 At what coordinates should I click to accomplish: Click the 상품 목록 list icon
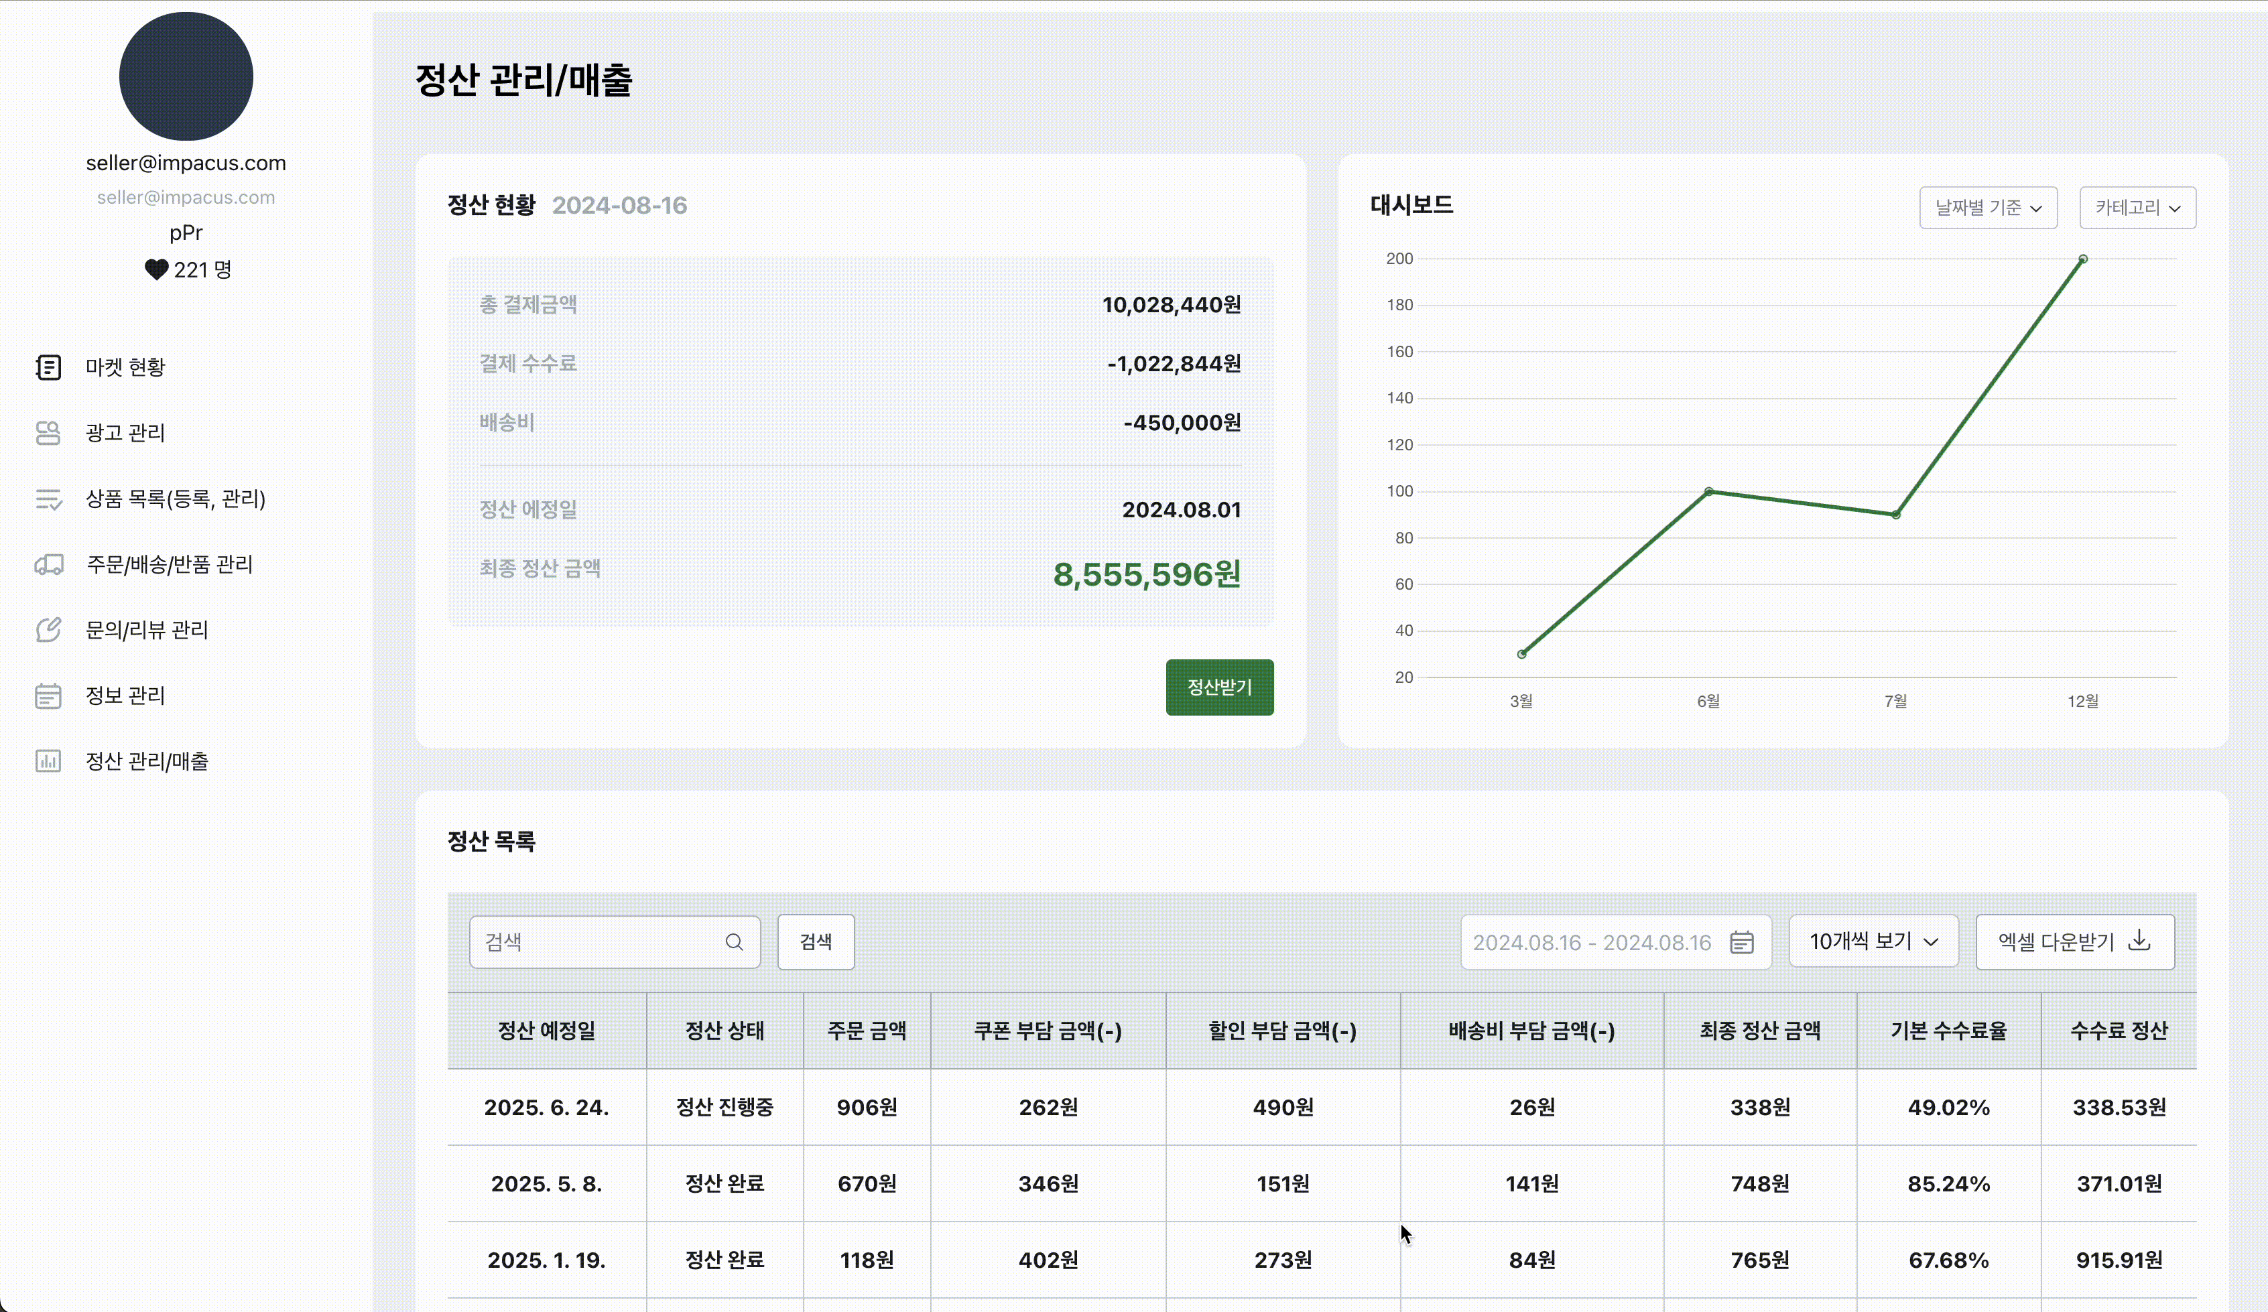(48, 499)
